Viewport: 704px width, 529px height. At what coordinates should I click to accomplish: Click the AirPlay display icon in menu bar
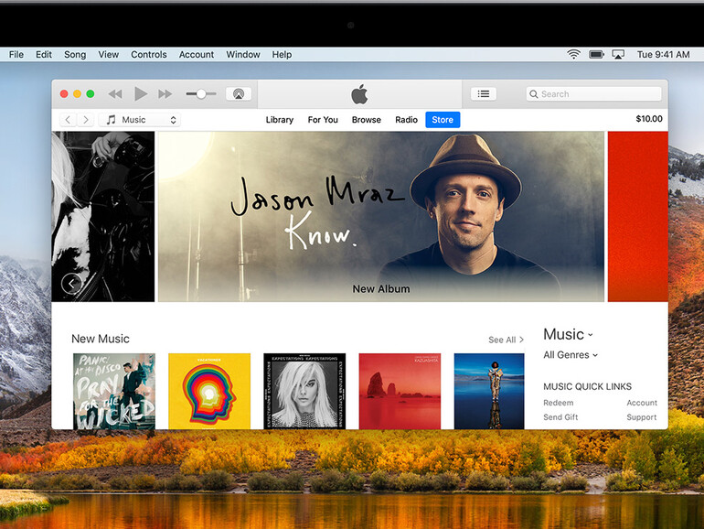(x=618, y=54)
